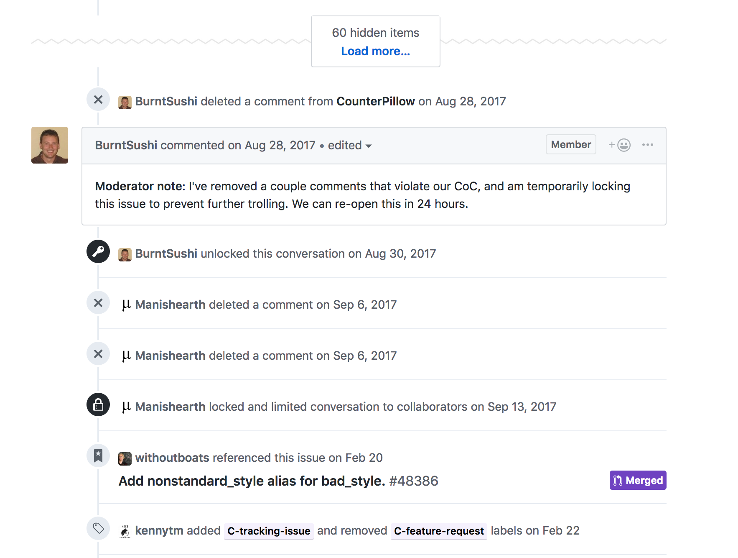Click BurntSushi name in comment header

coord(126,145)
